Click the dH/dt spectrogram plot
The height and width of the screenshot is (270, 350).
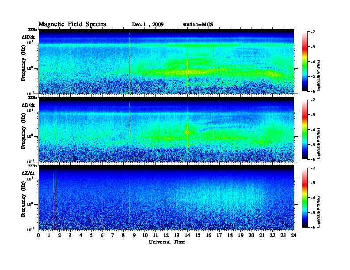tap(166, 61)
